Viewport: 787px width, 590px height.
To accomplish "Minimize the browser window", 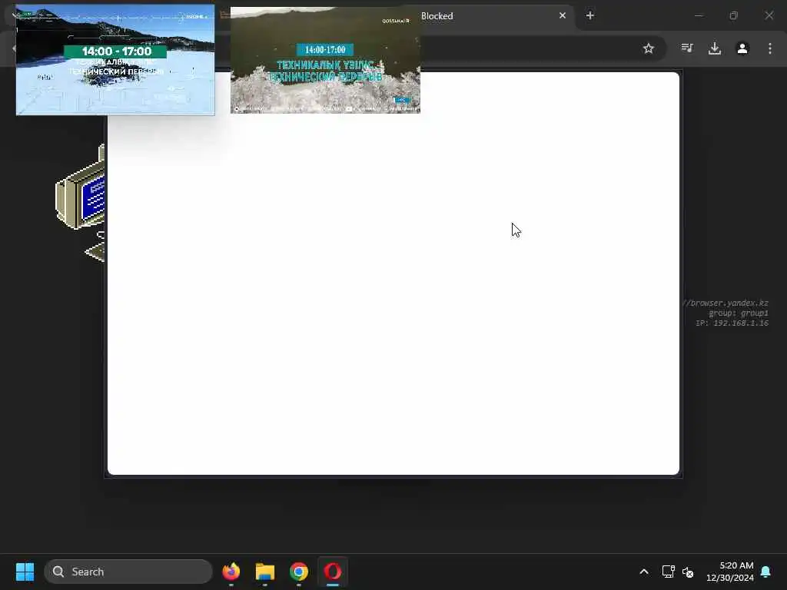I will click(699, 15).
